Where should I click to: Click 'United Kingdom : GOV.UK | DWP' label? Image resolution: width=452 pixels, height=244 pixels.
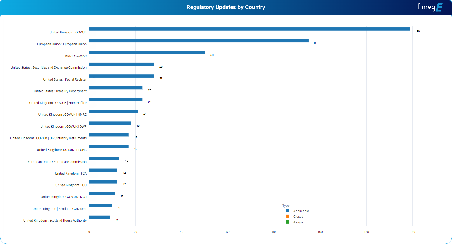pyautogui.click(x=64, y=126)
